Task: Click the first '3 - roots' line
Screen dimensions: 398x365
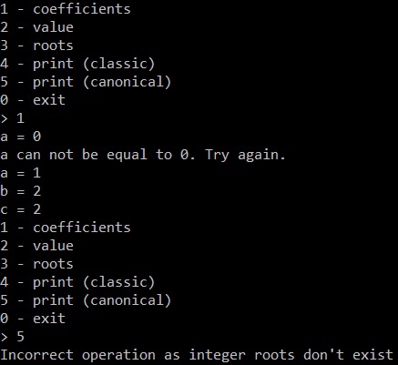Action: coord(36,46)
